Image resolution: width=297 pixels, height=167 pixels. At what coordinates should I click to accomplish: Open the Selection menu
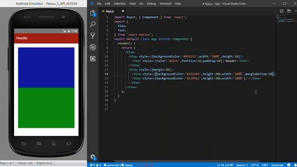tap(120, 4)
